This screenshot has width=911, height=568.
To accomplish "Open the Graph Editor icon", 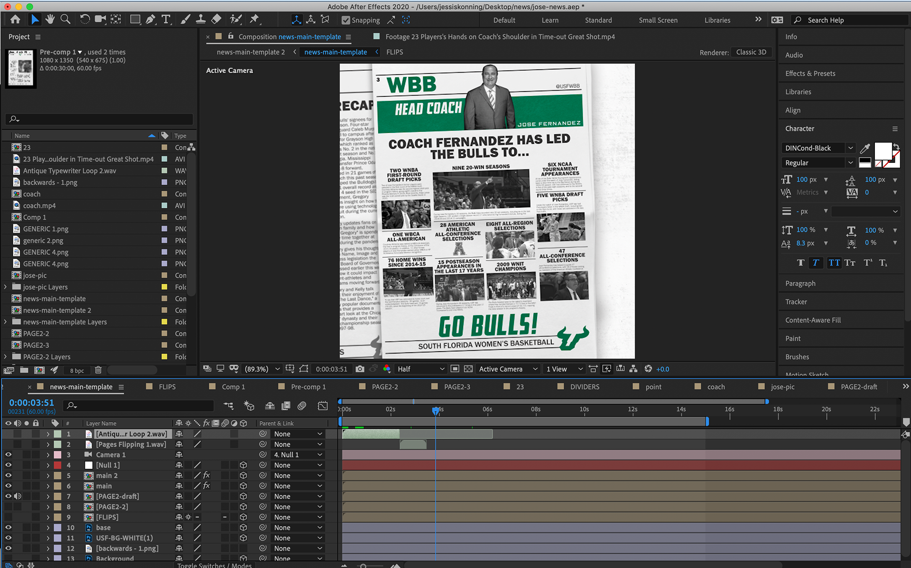I will coord(323,406).
